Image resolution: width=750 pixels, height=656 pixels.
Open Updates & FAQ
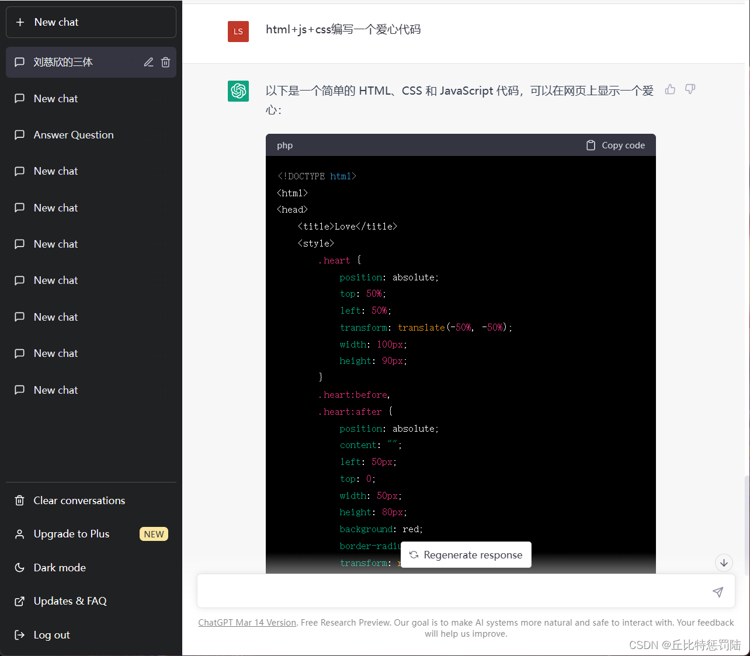[91, 601]
